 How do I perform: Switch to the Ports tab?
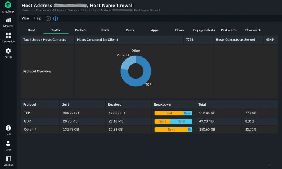[105, 30]
